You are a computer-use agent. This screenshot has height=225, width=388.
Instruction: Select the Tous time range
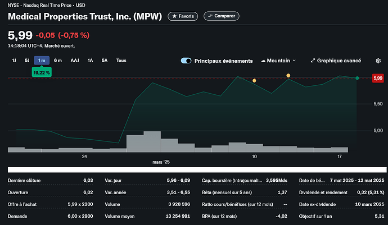pos(121,61)
